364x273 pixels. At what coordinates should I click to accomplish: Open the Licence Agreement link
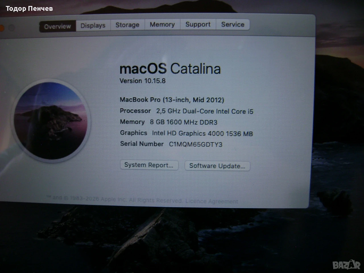pyautogui.click(x=212, y=201)
